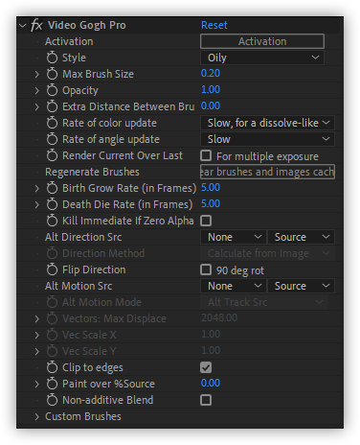Viewport: 360px width, 445px height.
Task: Click the Style stopwatch icon
Action: pyautogui.click(x=52, y=58)
